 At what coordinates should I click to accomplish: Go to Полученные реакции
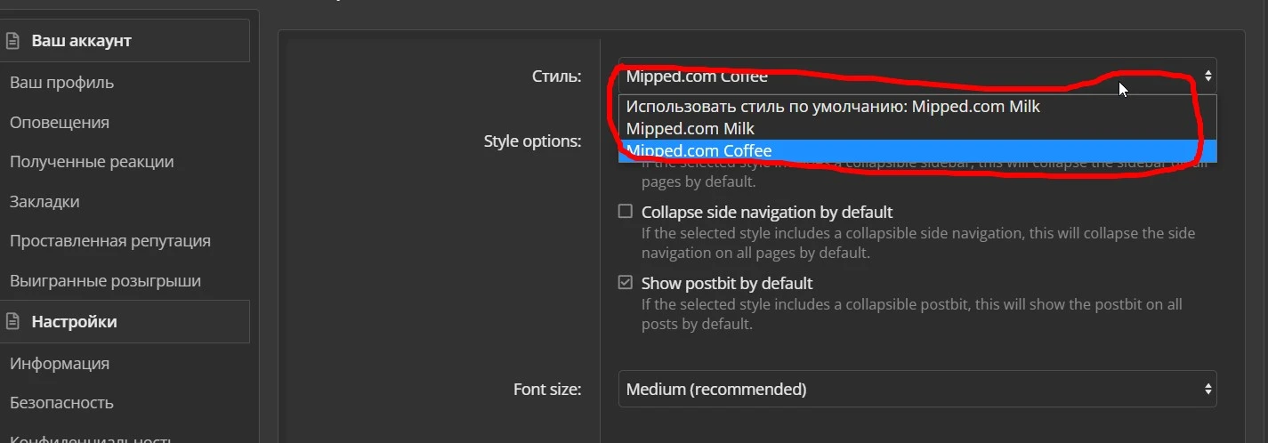point(92,162)
